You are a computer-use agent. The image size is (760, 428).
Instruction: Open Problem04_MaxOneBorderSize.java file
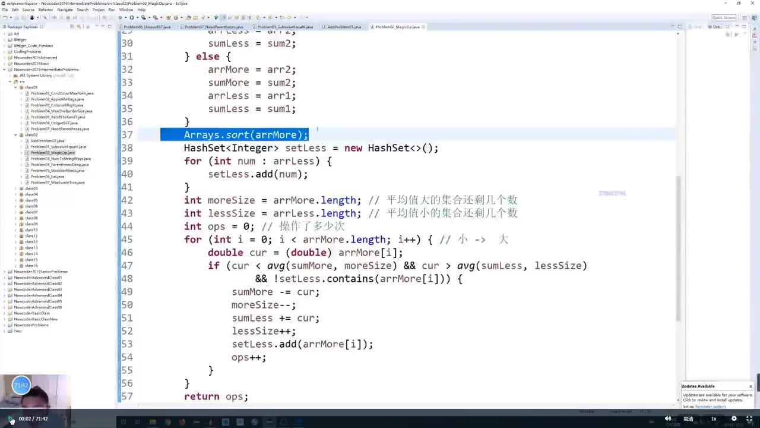[x=61, y=111]
